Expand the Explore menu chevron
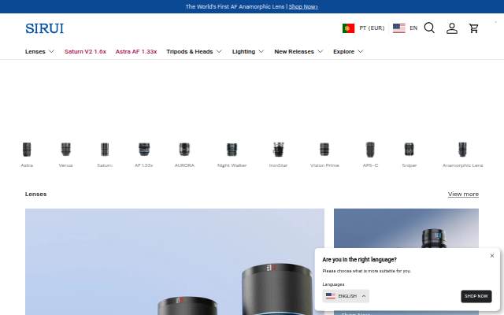 pos(361,51)
